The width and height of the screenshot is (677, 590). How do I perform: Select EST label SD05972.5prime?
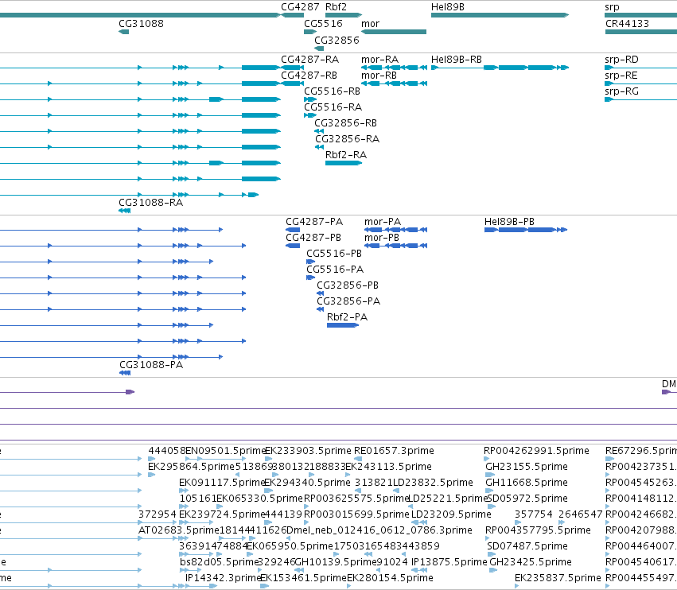[527, 499]
